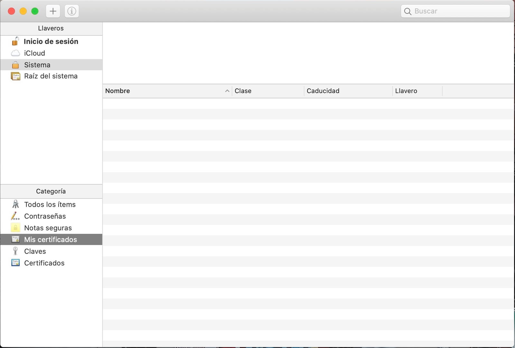515x348 pixels.
Task: Open the Notas seguras category
Action: pyautogui.click(x=51, y=228)
